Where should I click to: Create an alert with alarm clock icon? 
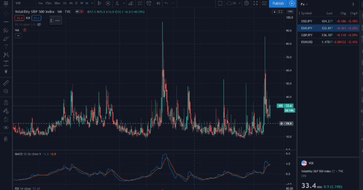149,3
